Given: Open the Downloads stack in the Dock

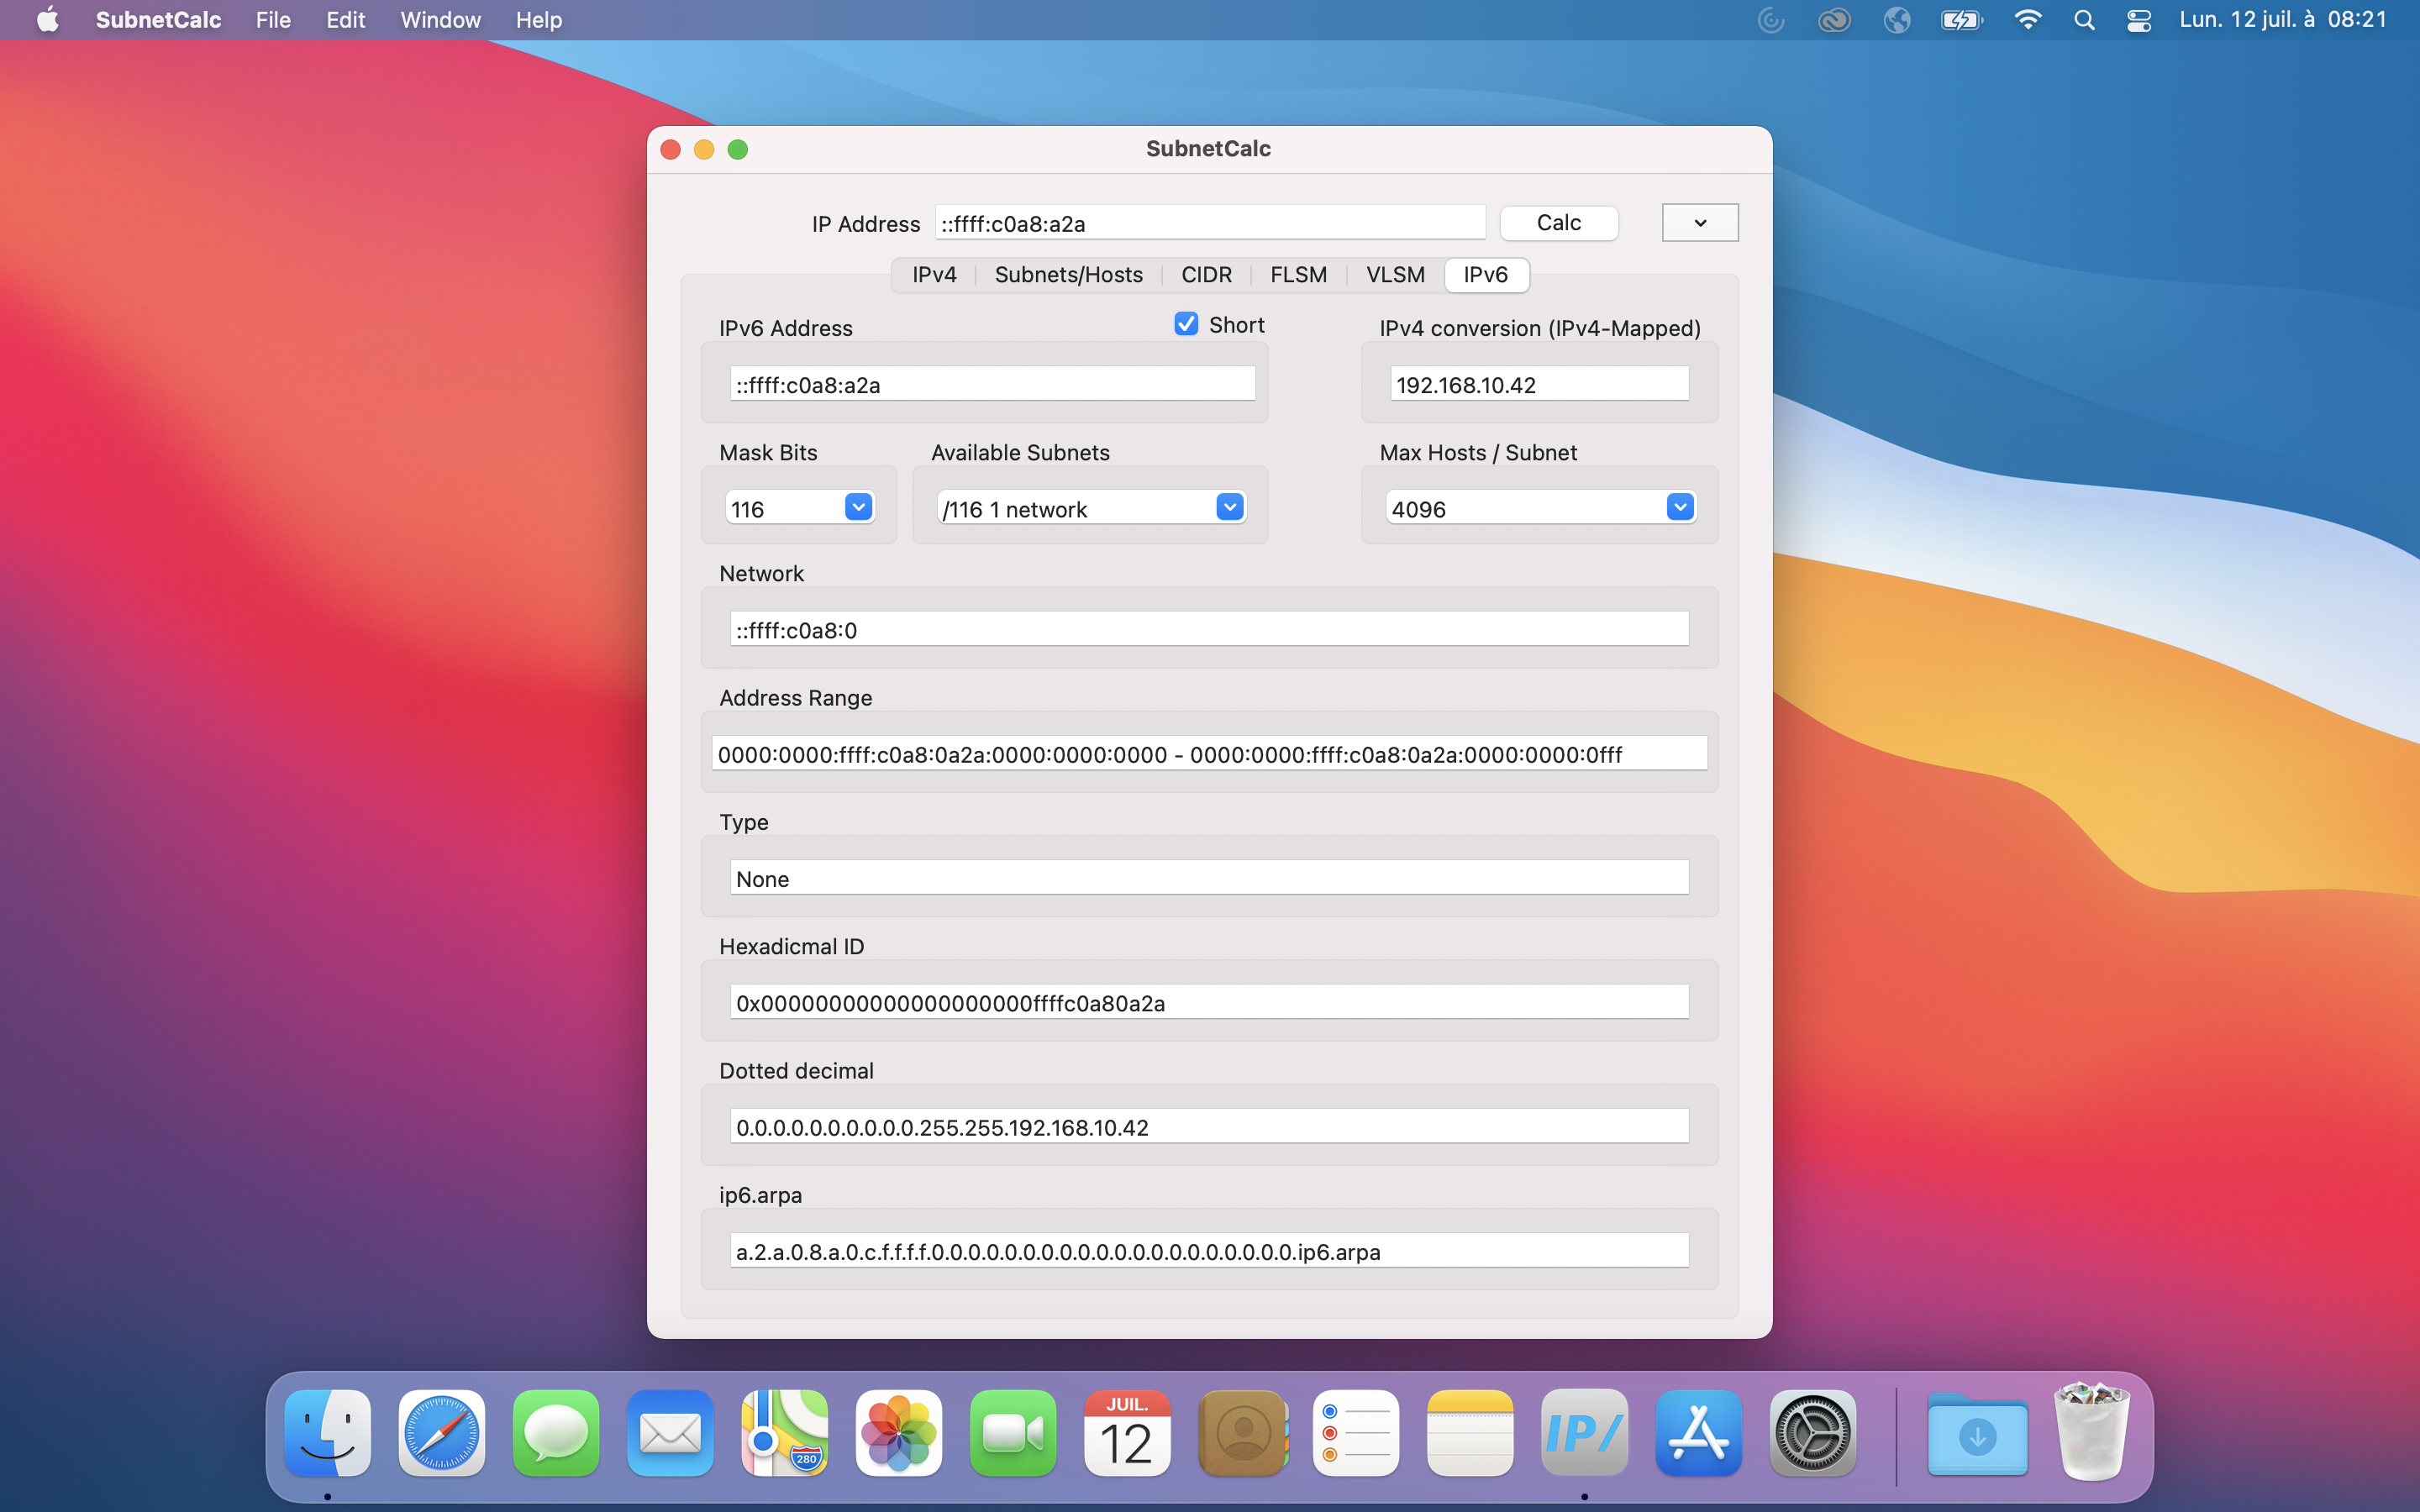Looking at the screenshot, I should (x=1976, y=1433).
